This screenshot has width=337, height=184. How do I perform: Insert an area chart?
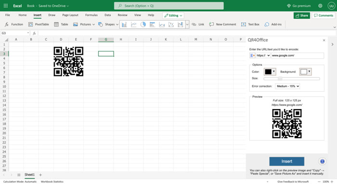(x=162, y=25)
